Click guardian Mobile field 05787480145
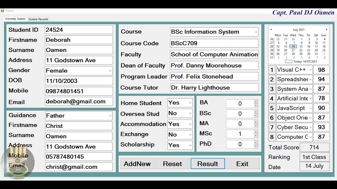 [79, 157]
